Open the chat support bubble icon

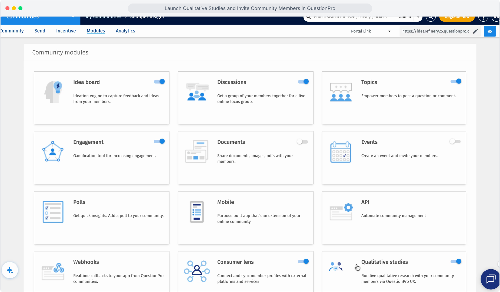491,279
